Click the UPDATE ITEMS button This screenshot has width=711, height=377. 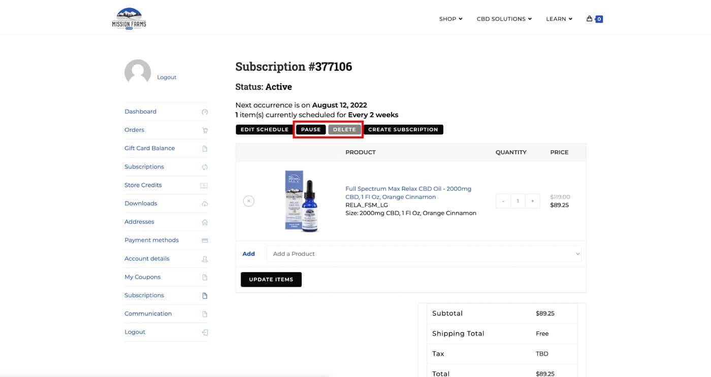click(271, 280)
